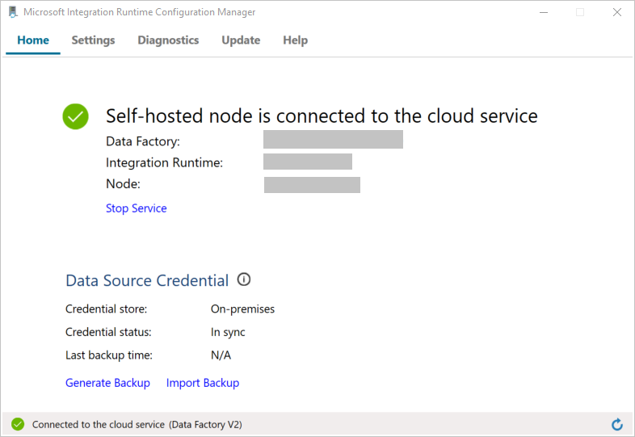Viewport: 635px width, 437px height.
Task: Click the info icon beside Data Source Credential
Action: pyautogui.click(x=244, y=279)
